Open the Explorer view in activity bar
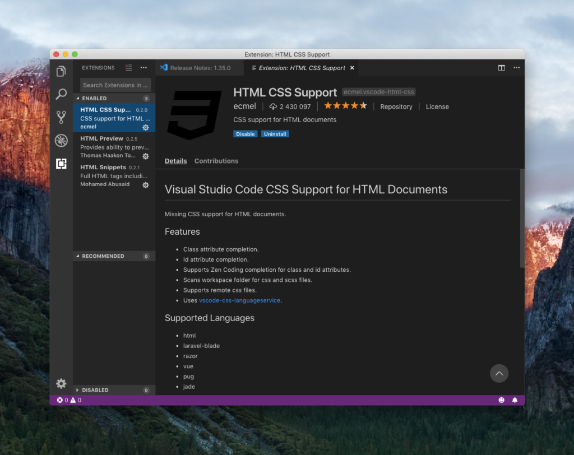 tap(61, 71)
